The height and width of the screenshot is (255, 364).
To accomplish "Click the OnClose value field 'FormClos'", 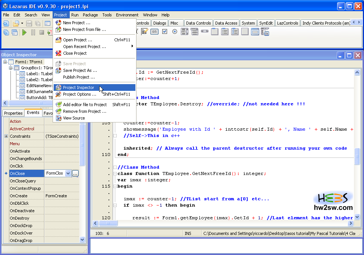I will (54, 173).
